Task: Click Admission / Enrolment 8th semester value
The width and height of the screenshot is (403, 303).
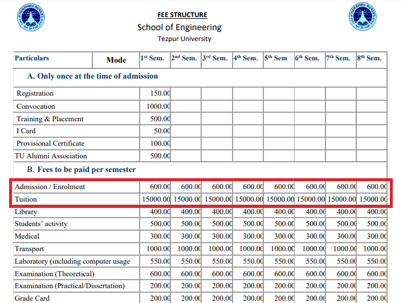Action: coord(377,187)
